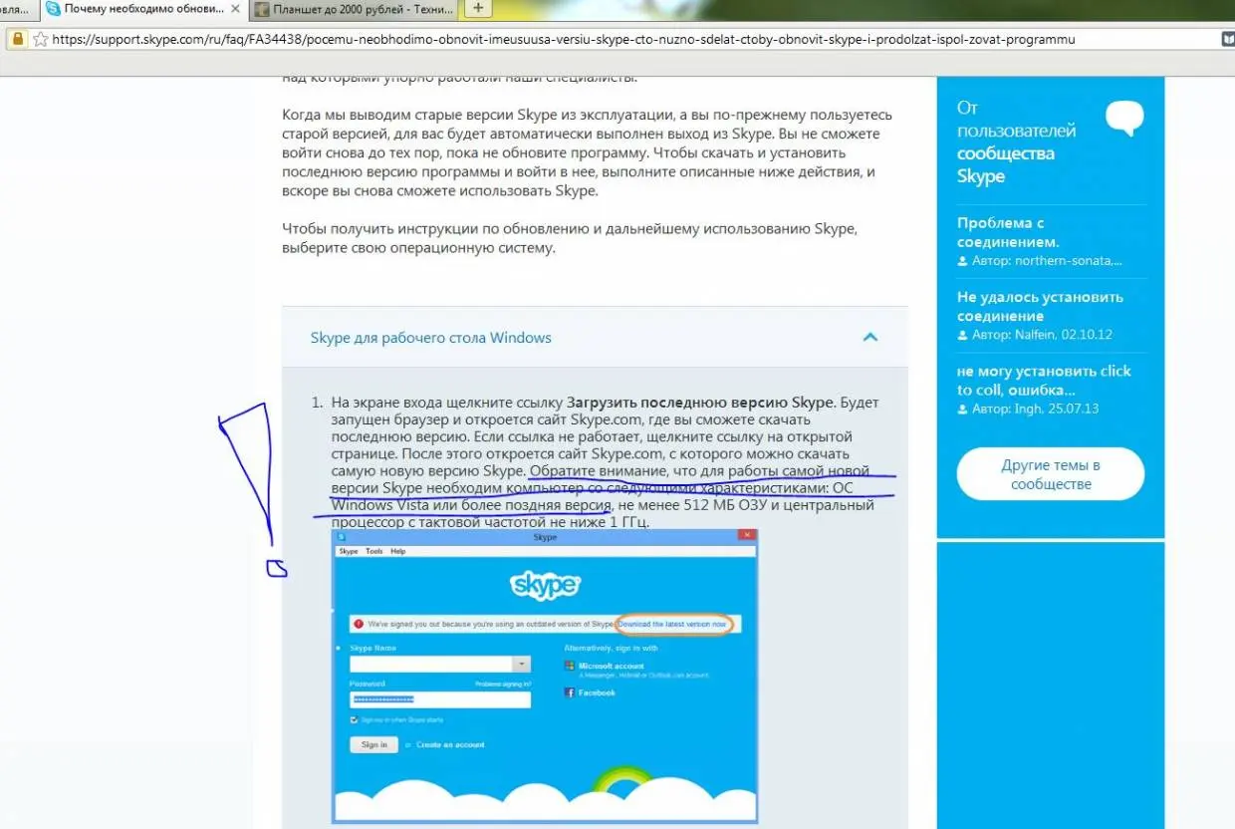Screen dimensions: 1235x829
Task: Click the Windows Vista или более поздняя версия text
Action: point(470,505)
